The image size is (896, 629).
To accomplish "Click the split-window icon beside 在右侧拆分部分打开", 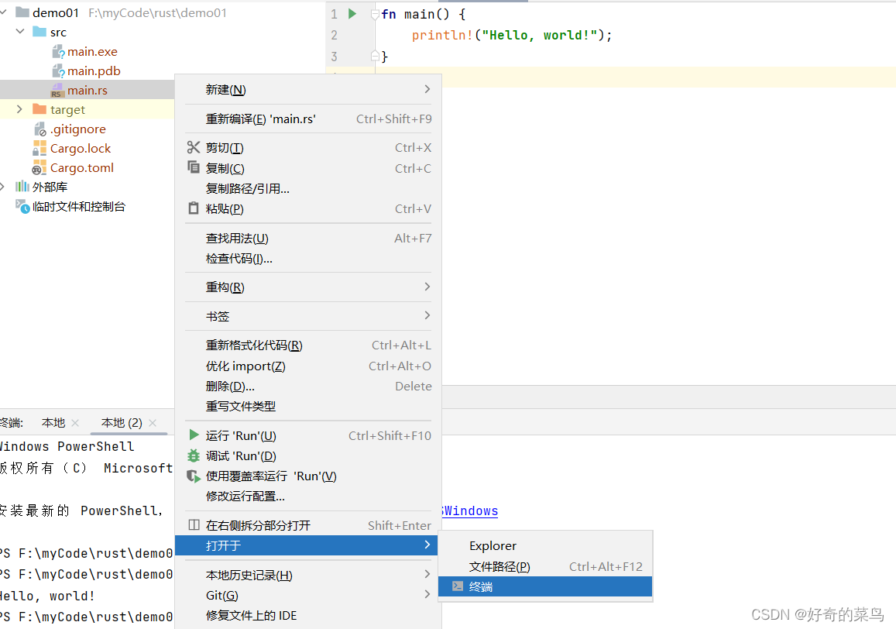I will click(194, 524).
